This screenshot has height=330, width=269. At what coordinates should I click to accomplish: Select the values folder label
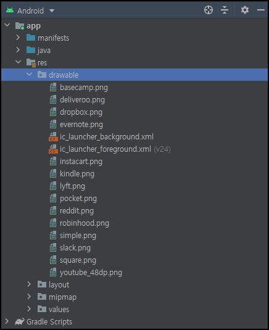(x=59, y=310)
